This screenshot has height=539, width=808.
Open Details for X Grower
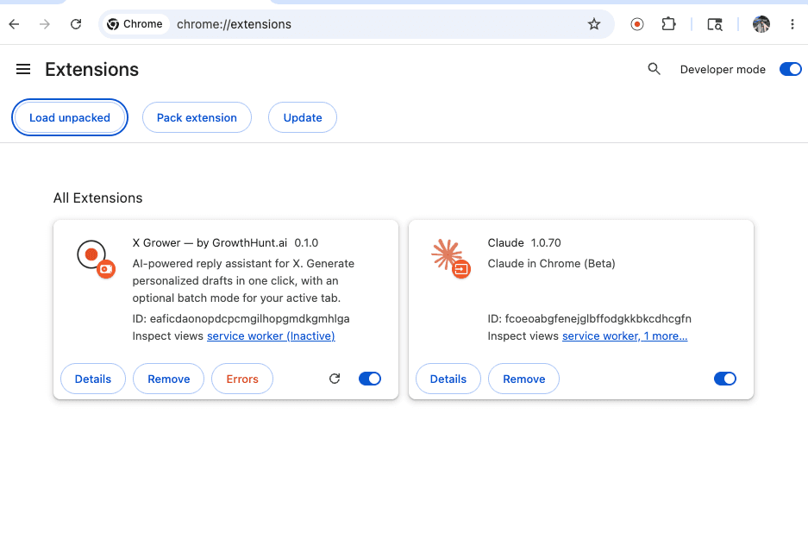(x=93, y=379)
